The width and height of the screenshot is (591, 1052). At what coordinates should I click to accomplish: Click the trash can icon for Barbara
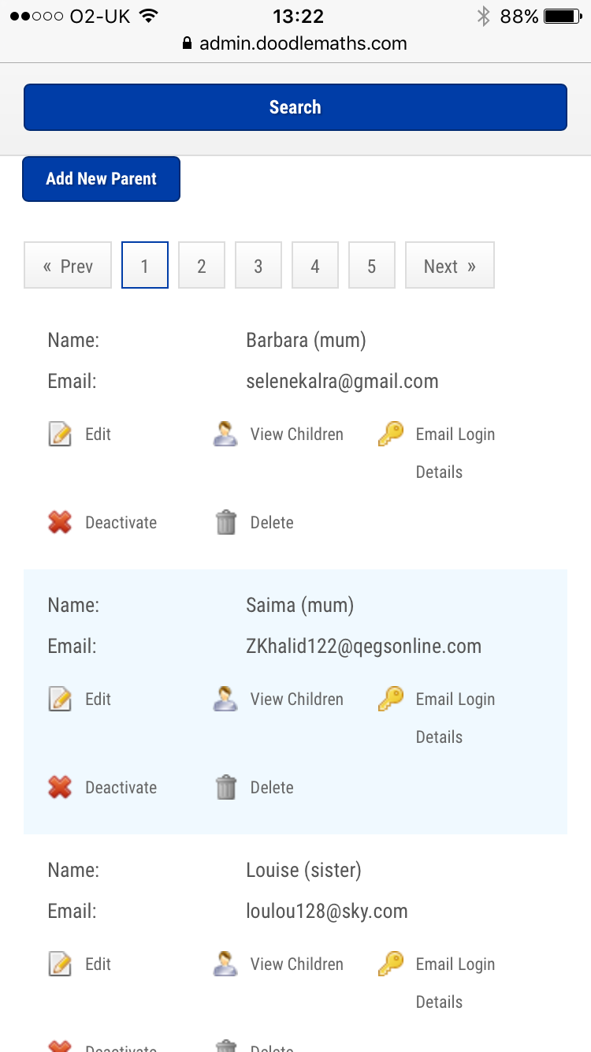(225, 522)
